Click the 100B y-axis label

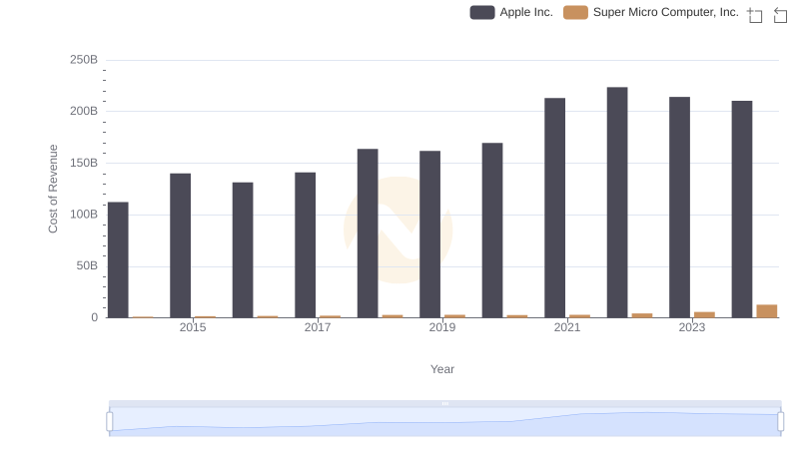(x=84, y=215)
